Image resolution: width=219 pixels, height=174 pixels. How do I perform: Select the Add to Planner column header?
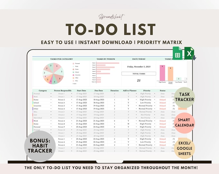point(129,91)
